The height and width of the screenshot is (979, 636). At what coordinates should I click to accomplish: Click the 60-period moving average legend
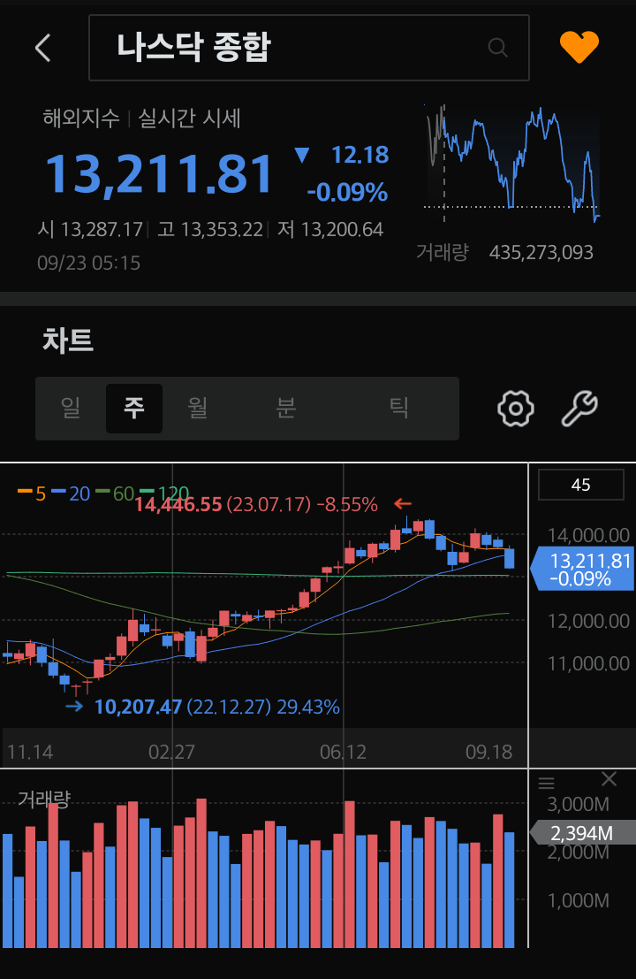[x=116, y=493]
